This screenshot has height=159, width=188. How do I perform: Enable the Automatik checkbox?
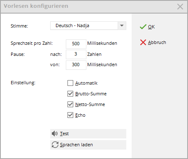tap(70, 83)
